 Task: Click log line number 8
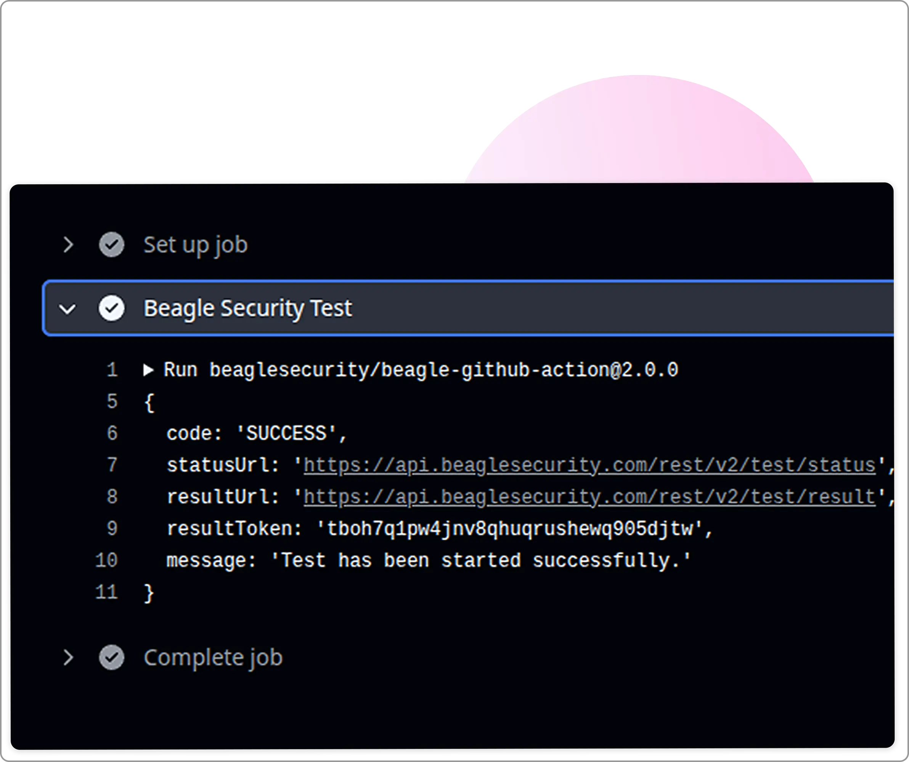pos(112,497)
